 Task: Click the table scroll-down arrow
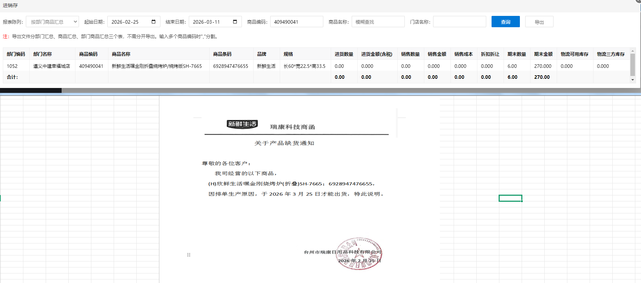tap(633, 80)
